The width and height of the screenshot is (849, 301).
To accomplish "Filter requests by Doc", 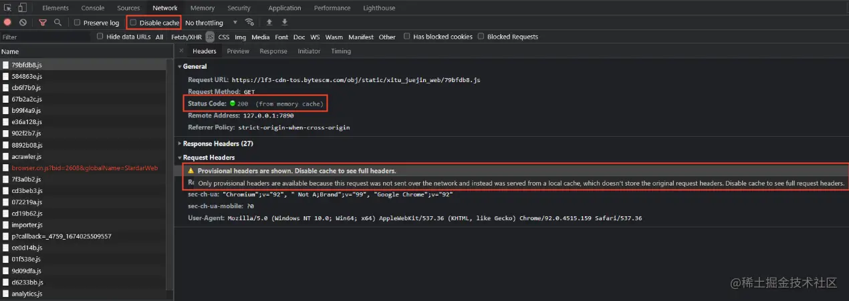I will (299, 37).
